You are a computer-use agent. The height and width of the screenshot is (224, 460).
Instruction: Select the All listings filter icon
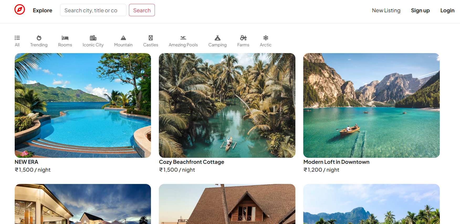(17, 38)
